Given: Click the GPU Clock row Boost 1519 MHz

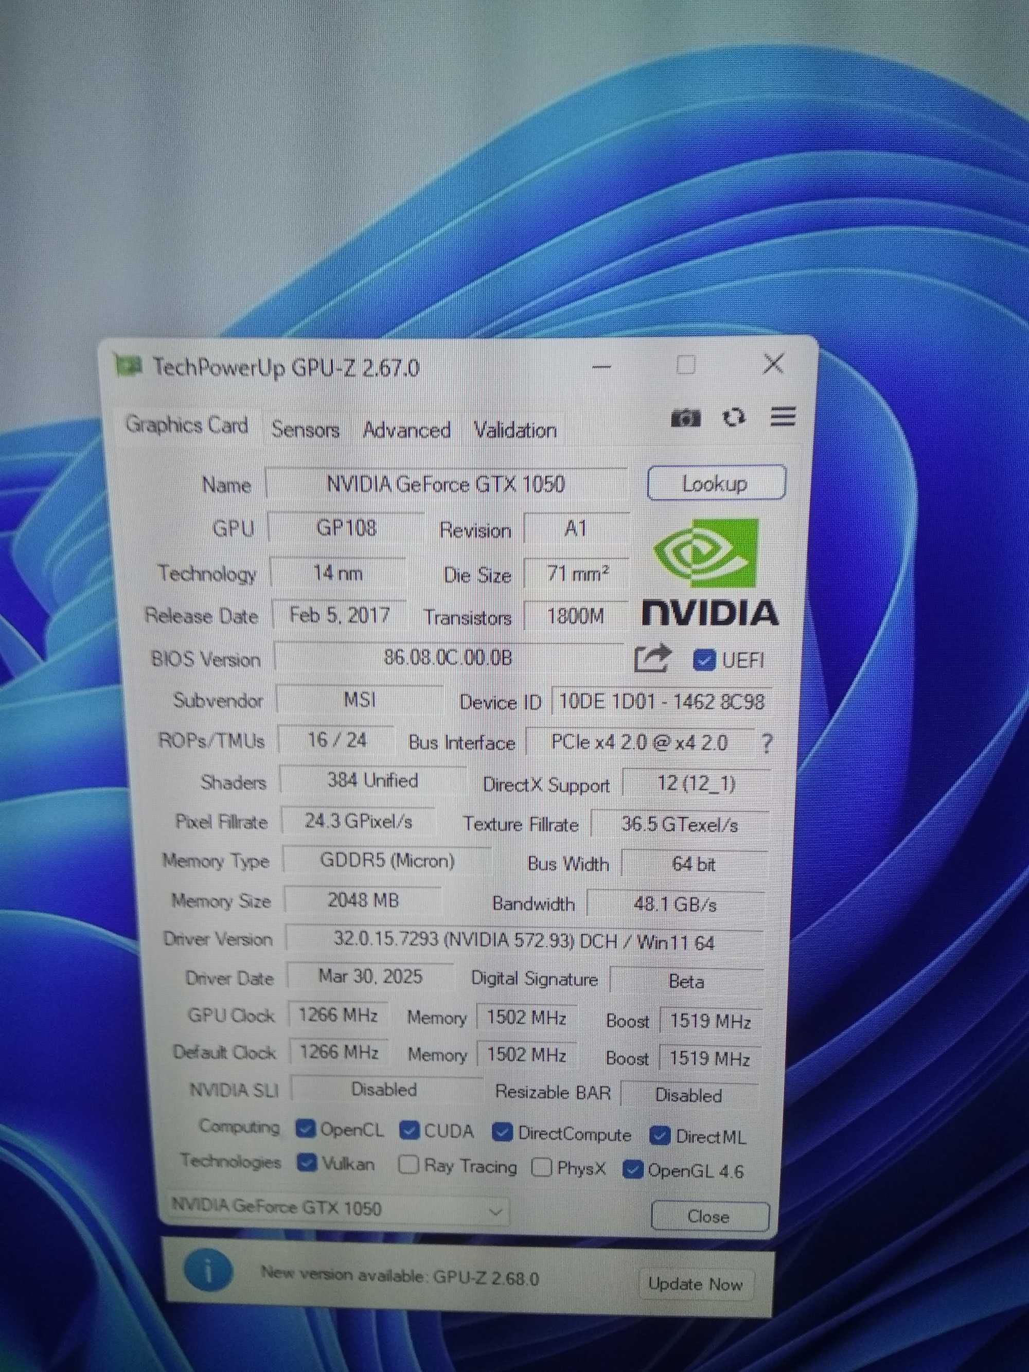Looking at the screenshot, I should (711, 1021).
